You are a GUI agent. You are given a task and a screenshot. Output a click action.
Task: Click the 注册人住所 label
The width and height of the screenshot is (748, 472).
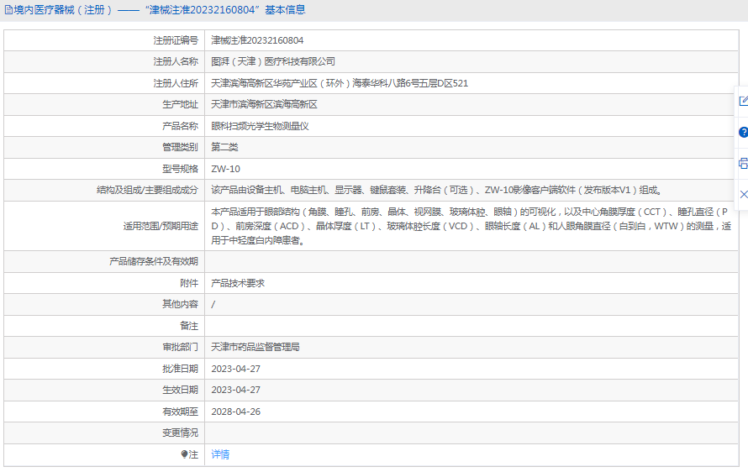pyautogui.click(x=176, y=83)
